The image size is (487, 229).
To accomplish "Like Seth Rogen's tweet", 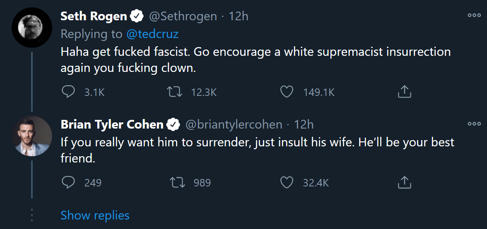I will click(287, 92).
